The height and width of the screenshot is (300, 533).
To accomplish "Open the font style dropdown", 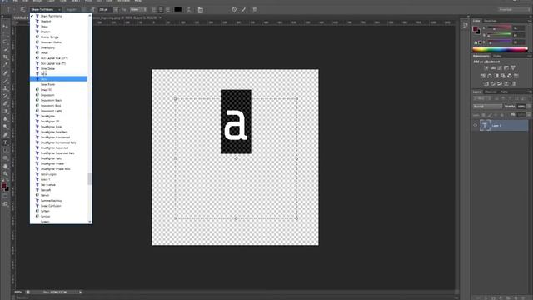I will [84, 10].
